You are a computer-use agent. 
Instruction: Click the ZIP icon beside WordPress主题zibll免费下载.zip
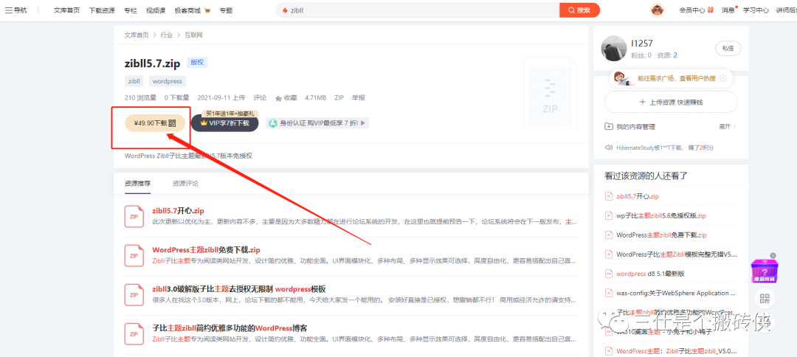pyautogui.click(x=134, y=255)
